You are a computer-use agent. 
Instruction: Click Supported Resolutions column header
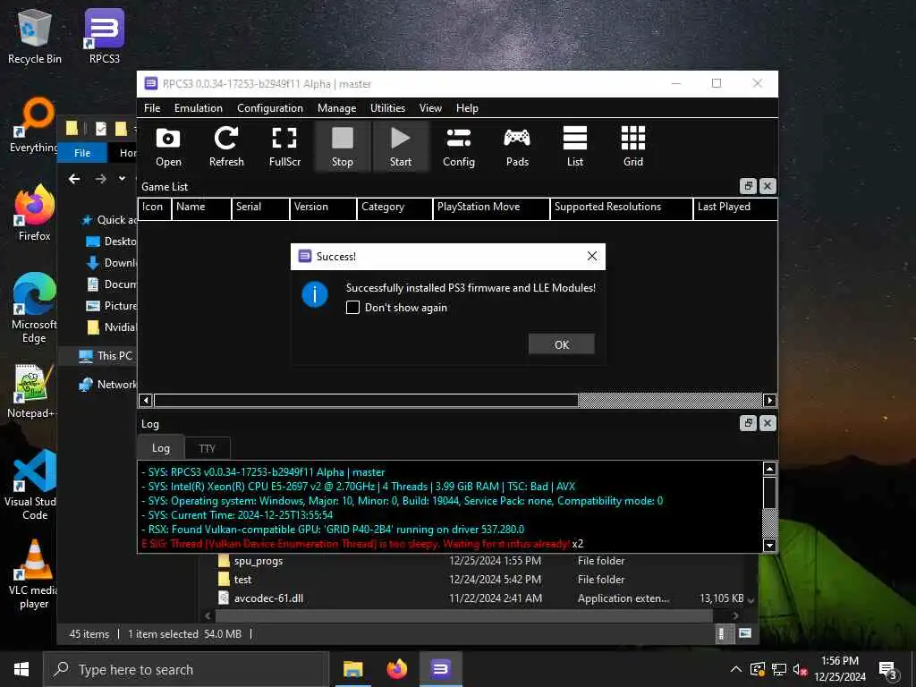coord(622,208)
